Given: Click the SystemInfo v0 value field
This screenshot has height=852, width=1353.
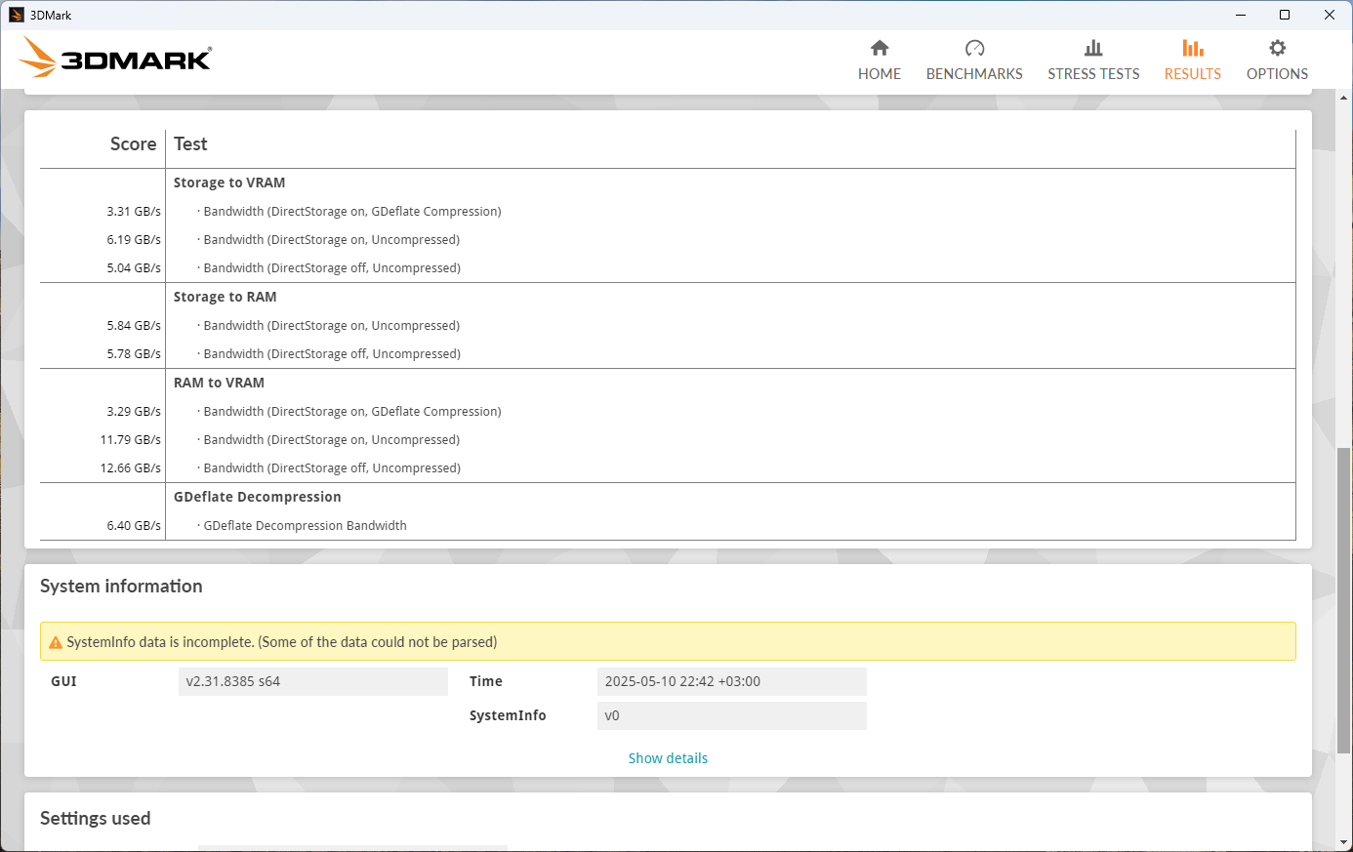Looking at the screenshot, I should click(731, 715).
